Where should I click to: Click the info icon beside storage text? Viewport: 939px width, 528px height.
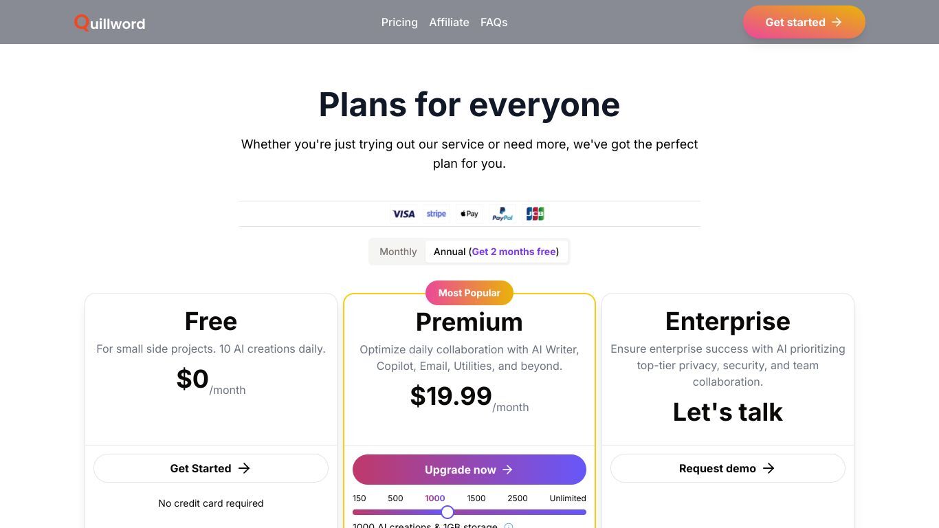509,526
